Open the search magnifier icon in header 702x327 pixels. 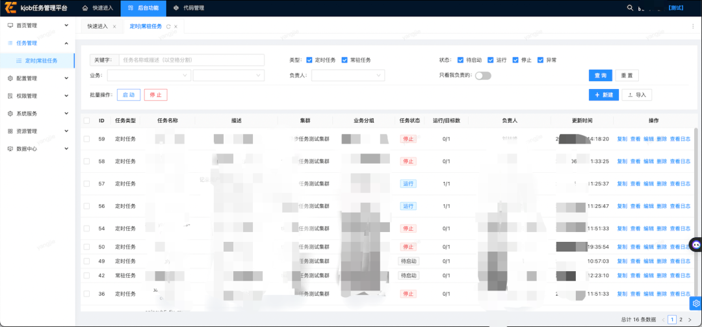tap(630, 8)
